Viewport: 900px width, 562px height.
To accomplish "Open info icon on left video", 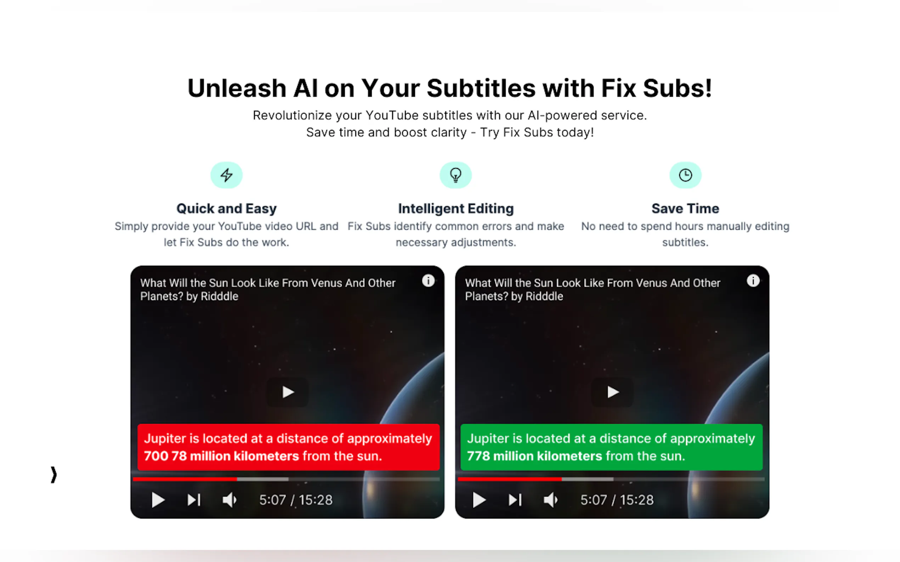I will click(x=428, y=281).
